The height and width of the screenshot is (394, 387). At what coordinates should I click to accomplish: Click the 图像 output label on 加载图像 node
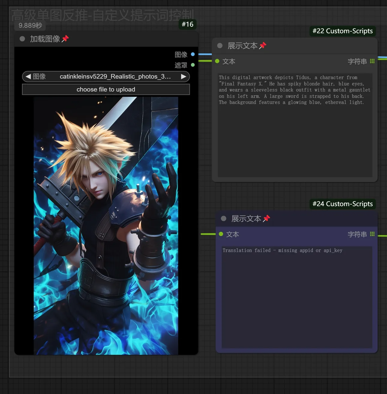(x=181, y=55)
